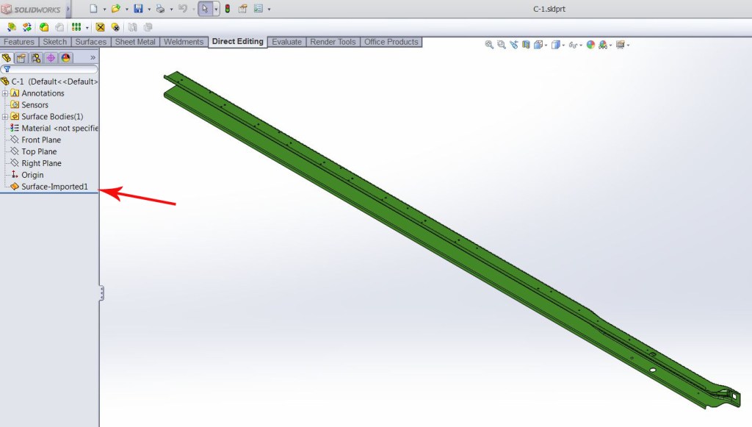The image size is (752, 427).
Task: Toggle Hide/Show Items in view toolbar
Action: (574, 45)
